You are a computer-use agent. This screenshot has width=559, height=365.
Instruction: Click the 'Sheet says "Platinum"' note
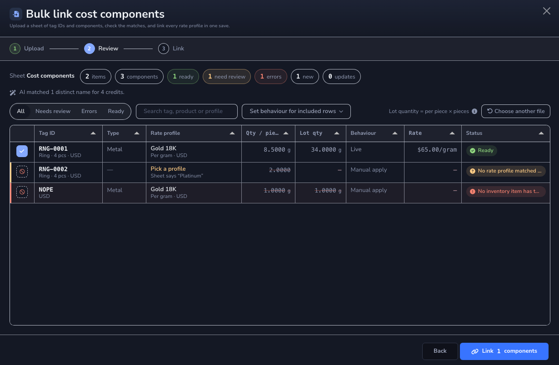(x=177, y=176)
